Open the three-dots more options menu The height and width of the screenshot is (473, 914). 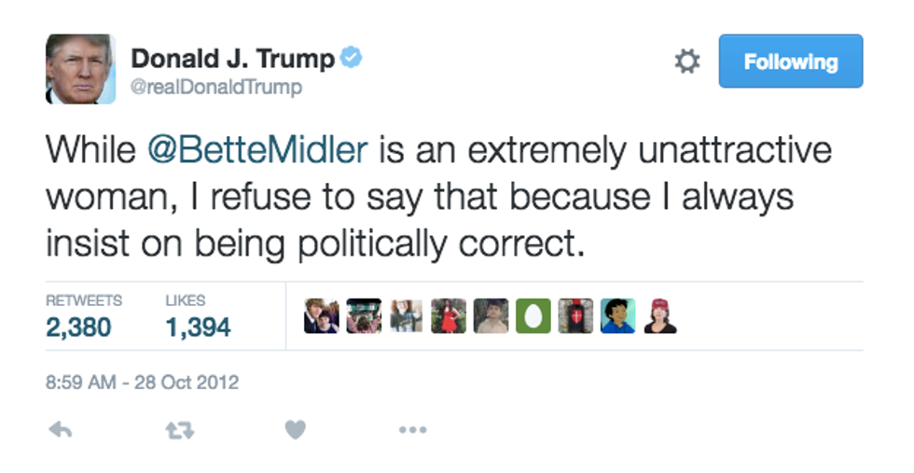click(412, 430)
